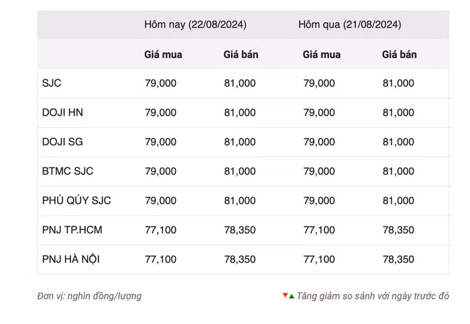
Task: Click 'Tăng giảm so sánh với ngày trước đó'
Action: coord(373,296)
